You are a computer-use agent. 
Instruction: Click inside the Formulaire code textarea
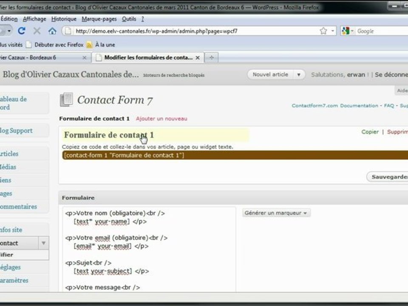[x=149, y=249]
